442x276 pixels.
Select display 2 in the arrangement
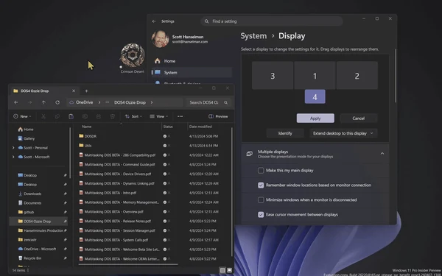point(357,76)
